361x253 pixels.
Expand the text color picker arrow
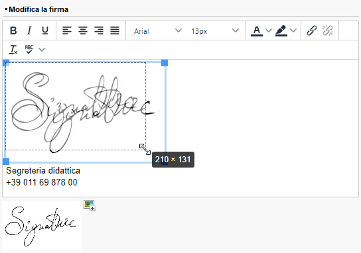[x=269, y=30]
